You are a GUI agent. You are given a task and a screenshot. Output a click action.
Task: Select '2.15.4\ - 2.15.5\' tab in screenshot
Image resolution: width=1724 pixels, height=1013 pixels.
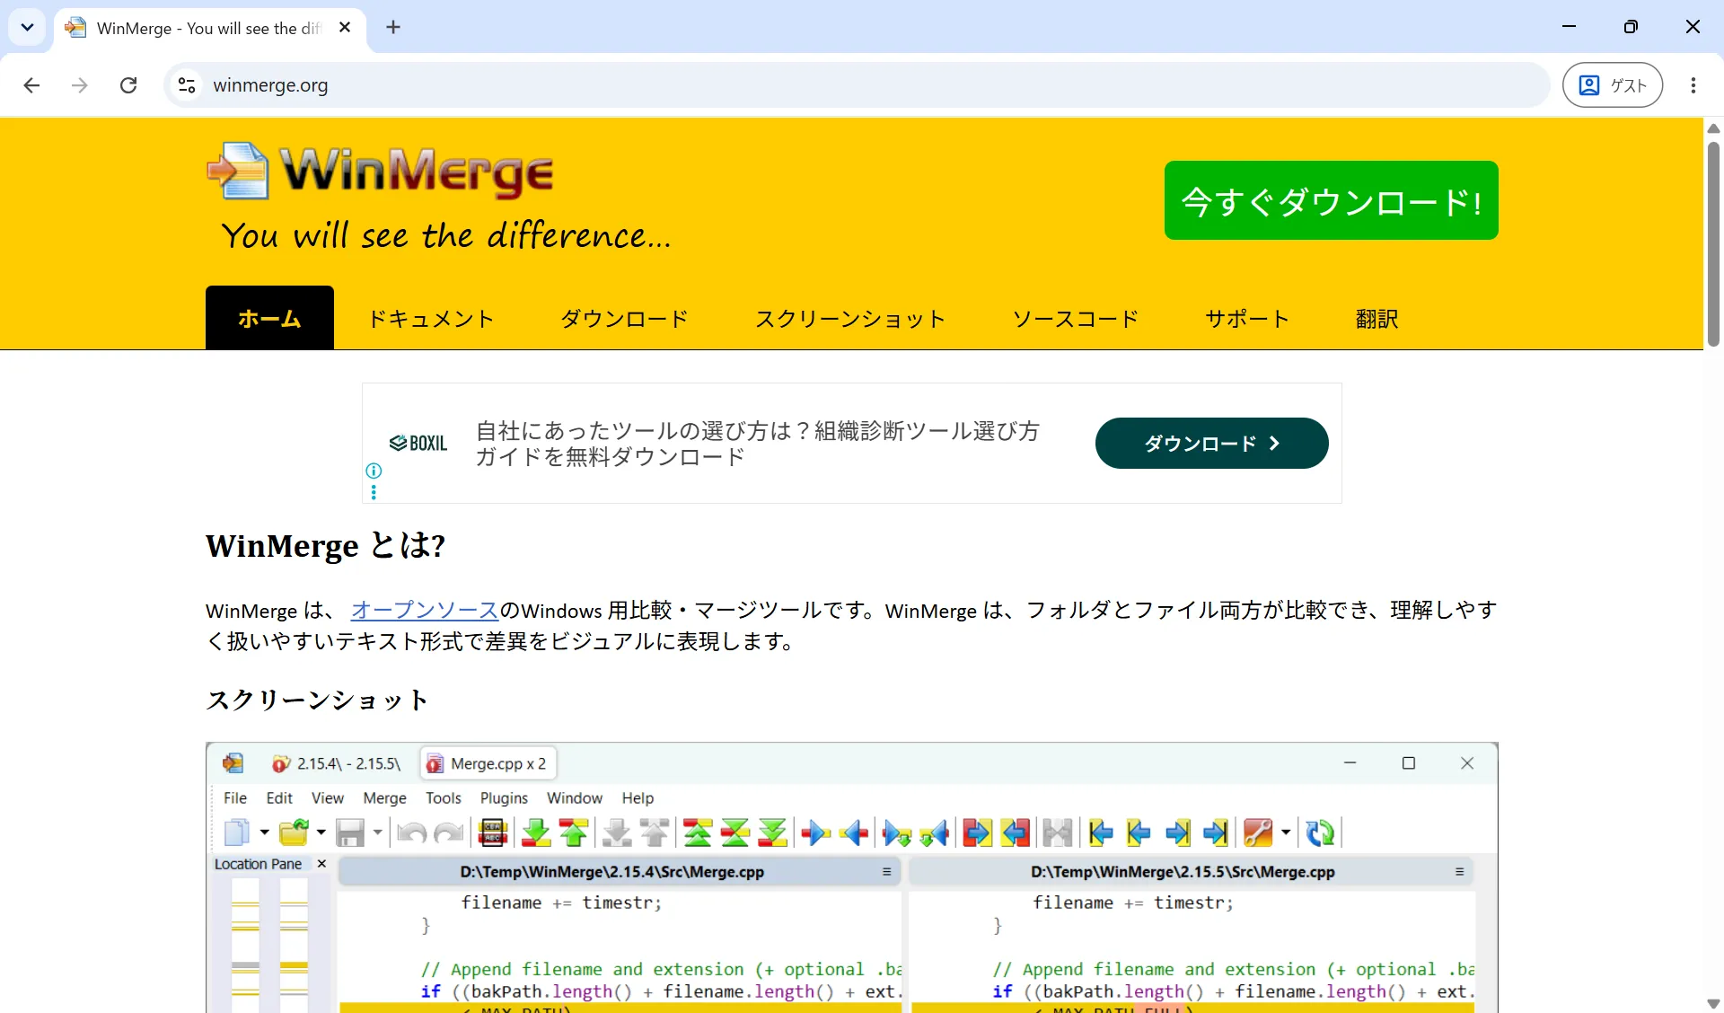click(x=339, y=763)
